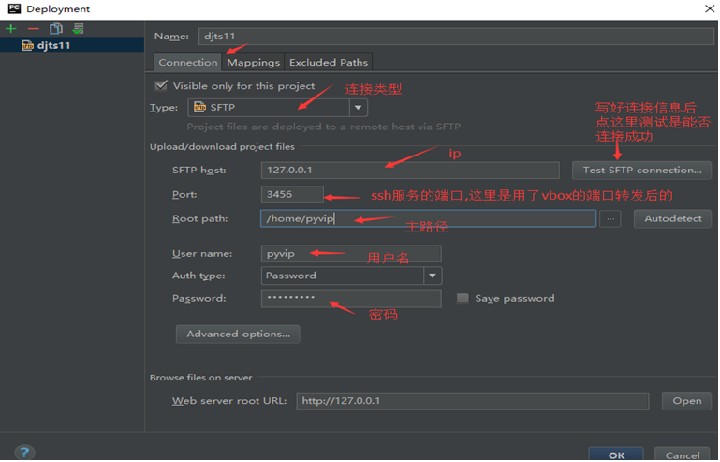This screenshot has width=720, height=462.
Task: Switch to the Excluded Paths tab
Action: [x=329, y=63]
